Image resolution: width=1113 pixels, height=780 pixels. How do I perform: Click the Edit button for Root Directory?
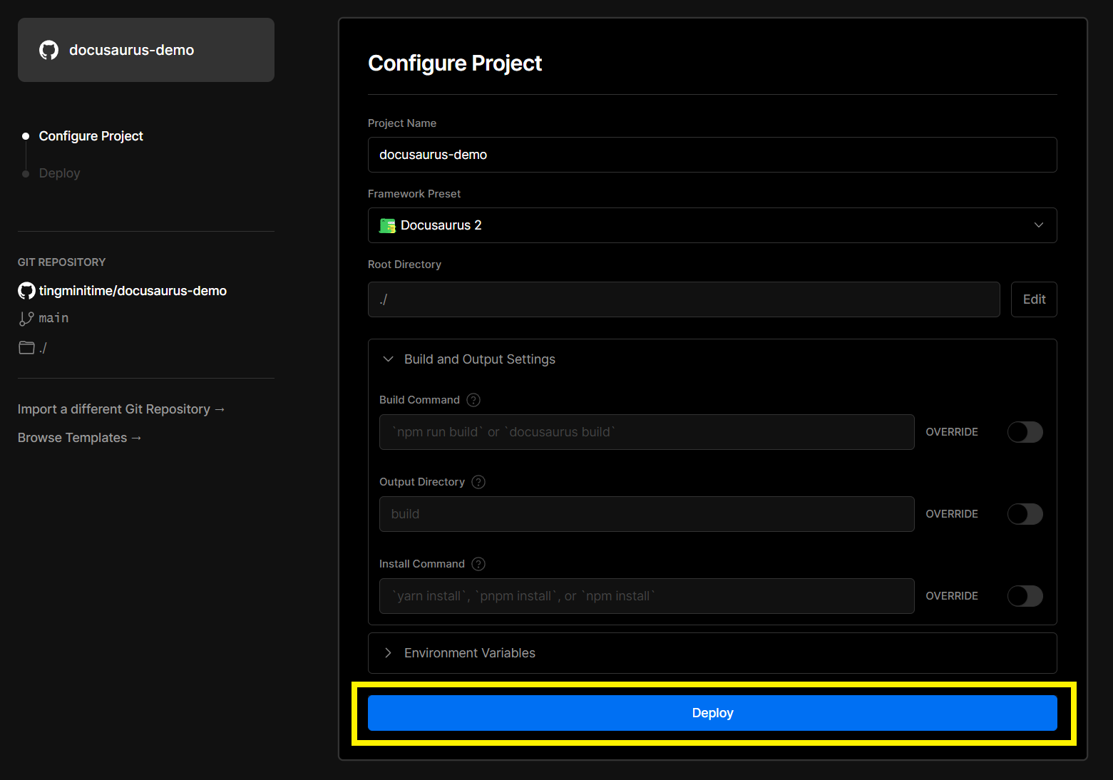(1033, 299)
